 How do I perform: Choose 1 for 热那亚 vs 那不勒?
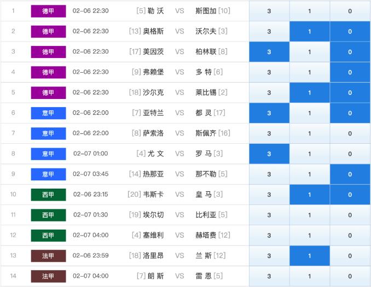(x=310, y=174)
